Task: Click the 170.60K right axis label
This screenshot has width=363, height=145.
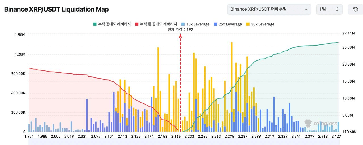Action: [x=349, y=132]
